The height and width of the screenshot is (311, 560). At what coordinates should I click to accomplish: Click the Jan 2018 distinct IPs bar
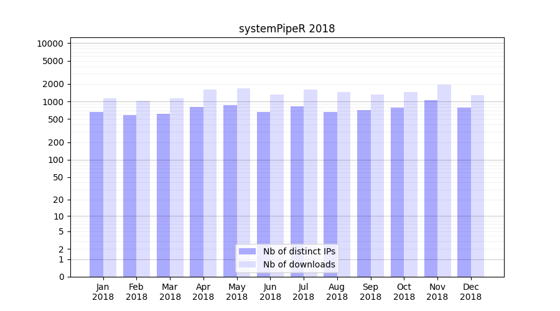96,194
